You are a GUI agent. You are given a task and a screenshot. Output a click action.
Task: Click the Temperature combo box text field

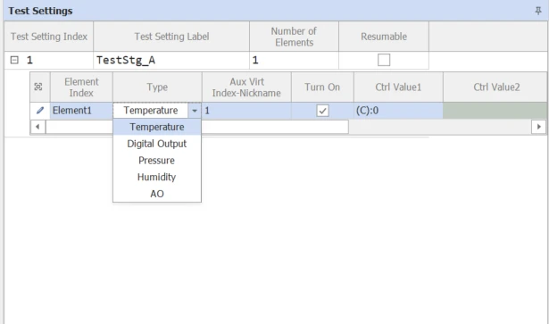(x=151, y=111)
